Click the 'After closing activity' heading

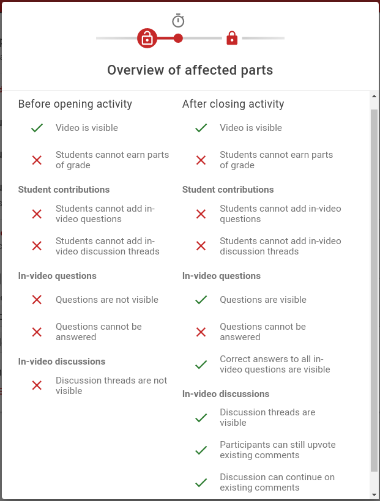(233, 104)
